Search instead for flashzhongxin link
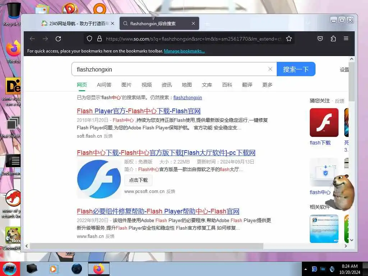Viewport: 368px width, 276px height. (188, 98)
